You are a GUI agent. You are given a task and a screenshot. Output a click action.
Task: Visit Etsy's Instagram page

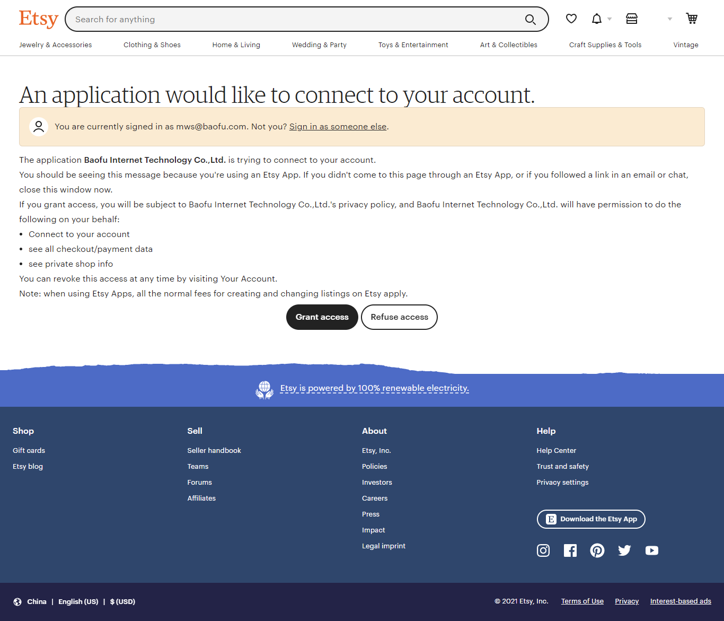543,550
